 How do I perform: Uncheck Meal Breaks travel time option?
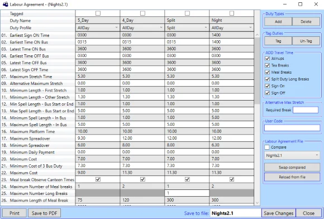coord(267,72)
